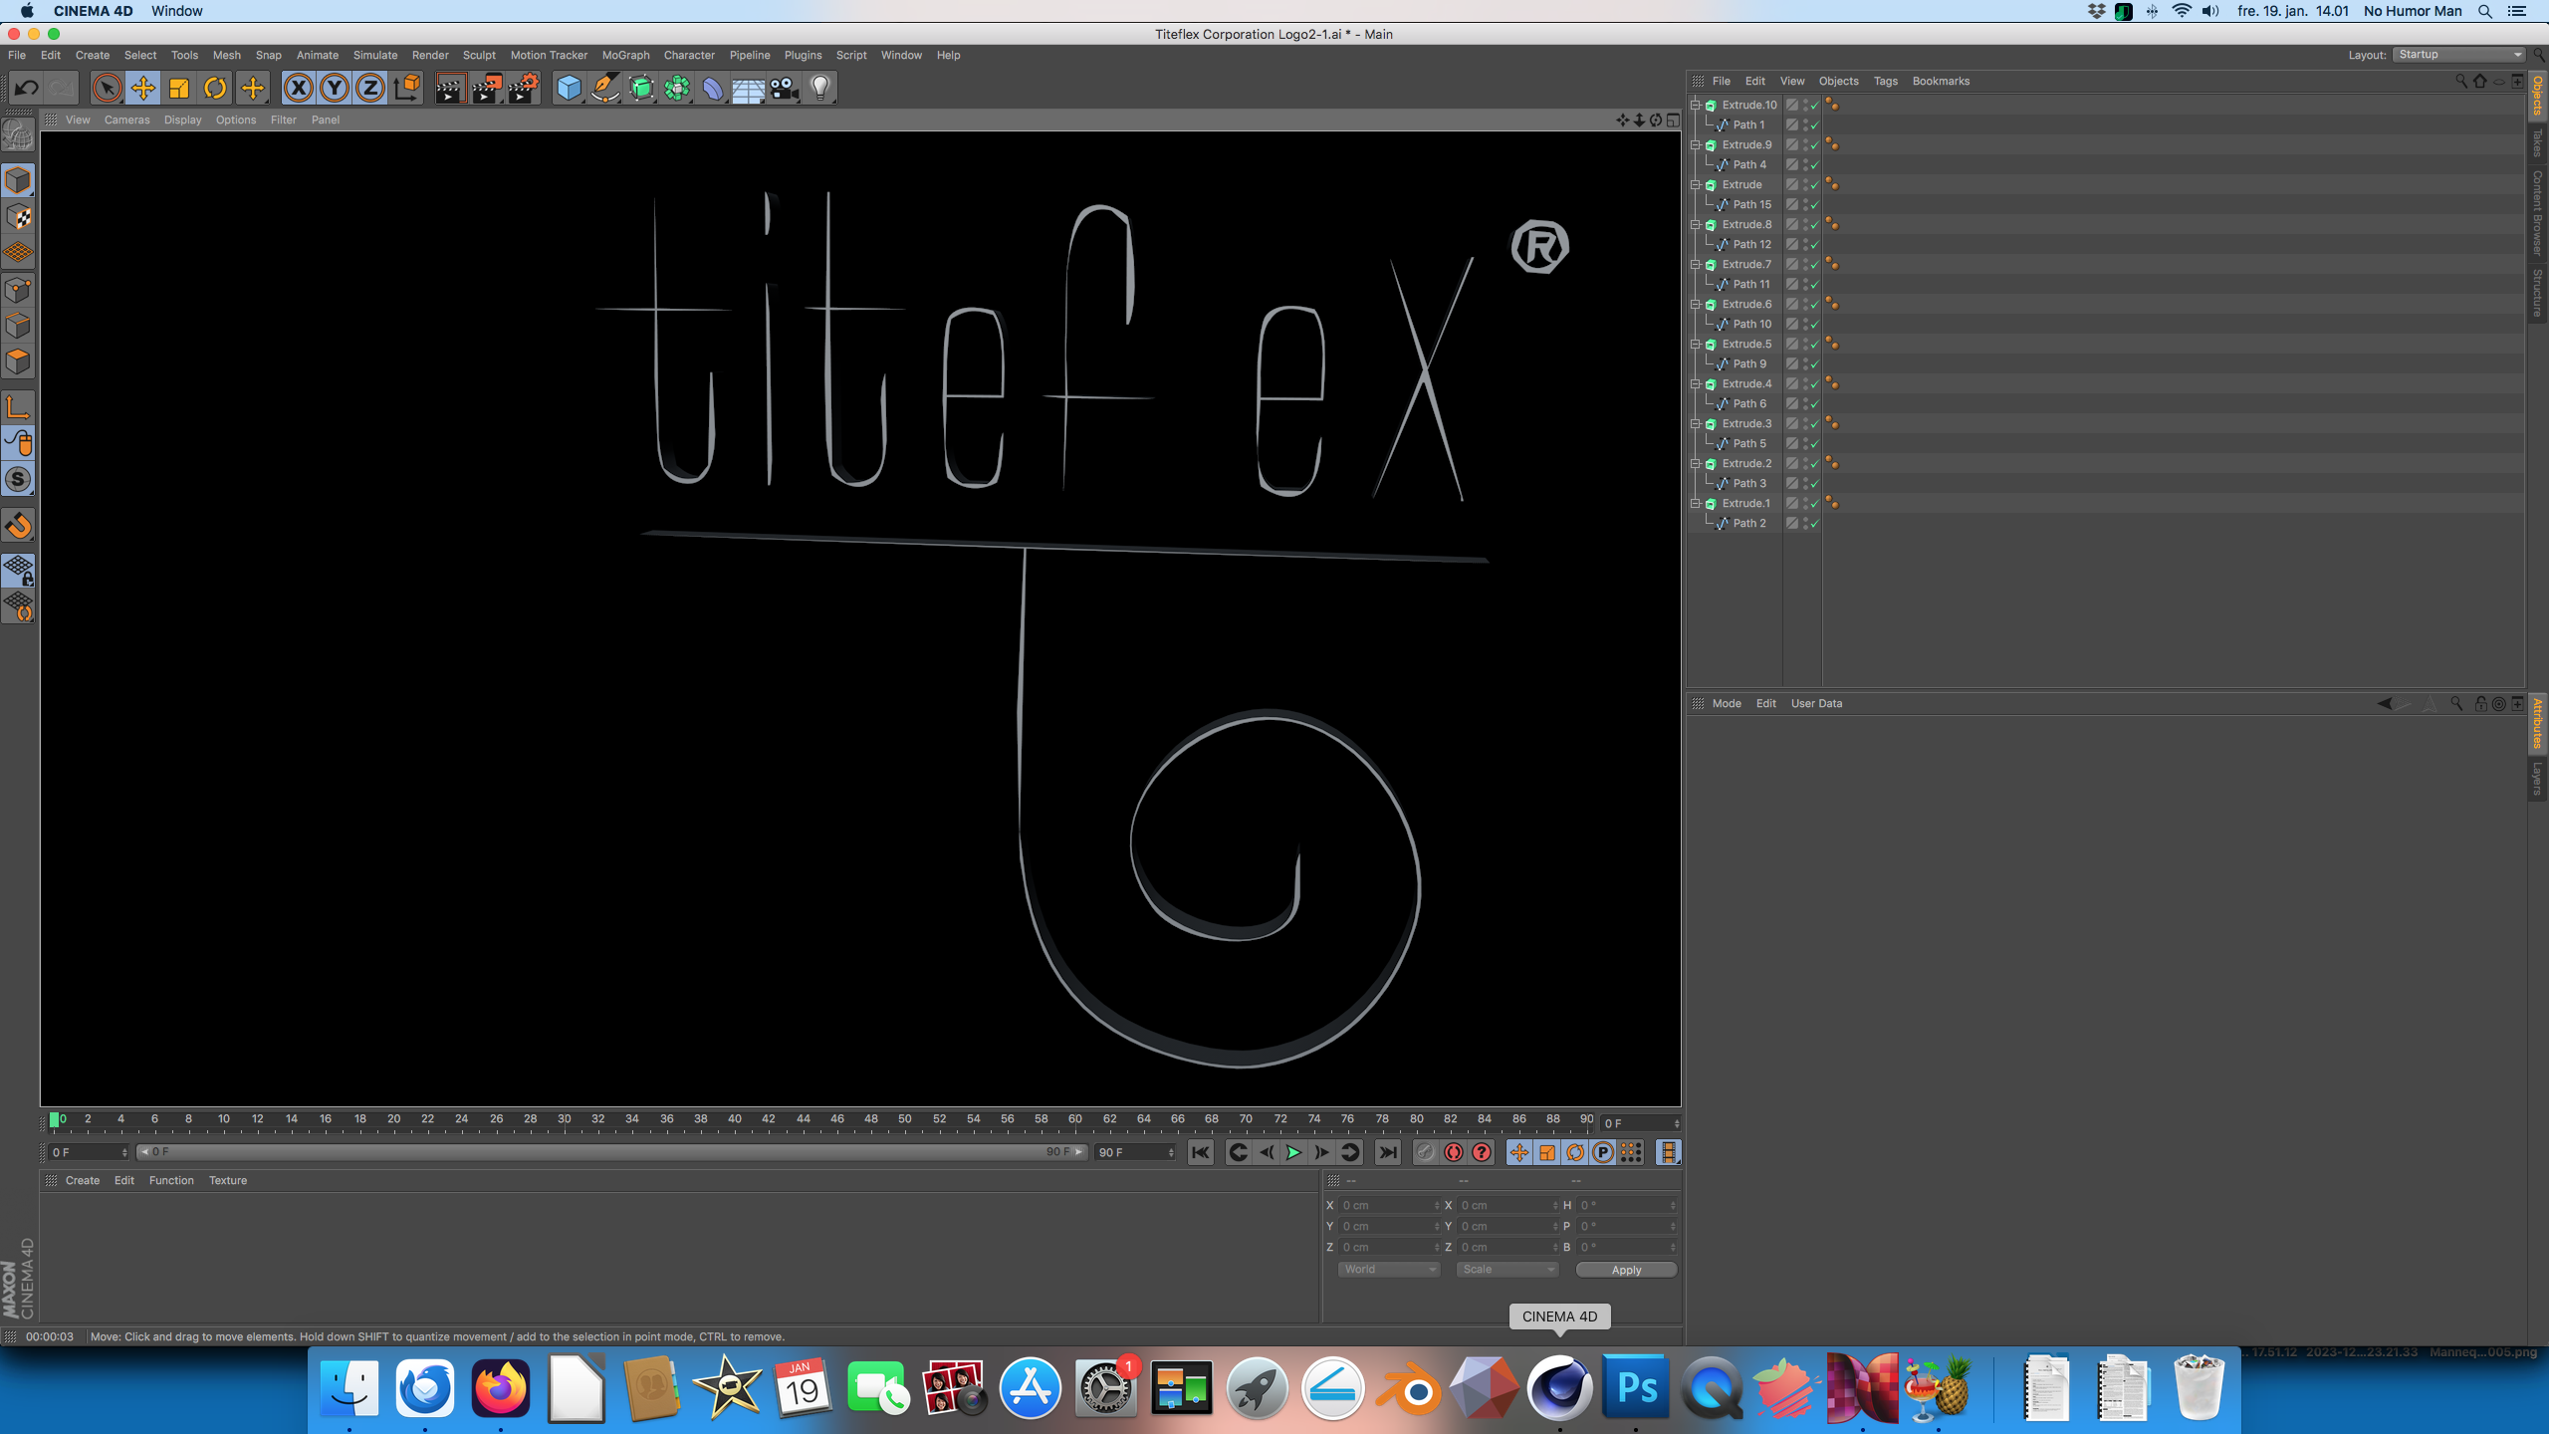
Task: Toggle Autokeying red button
Action: point(1454,1152)
